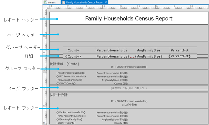Select the page number element in page footer
This screenshot has height=125, width=209.
pos(129,88)
